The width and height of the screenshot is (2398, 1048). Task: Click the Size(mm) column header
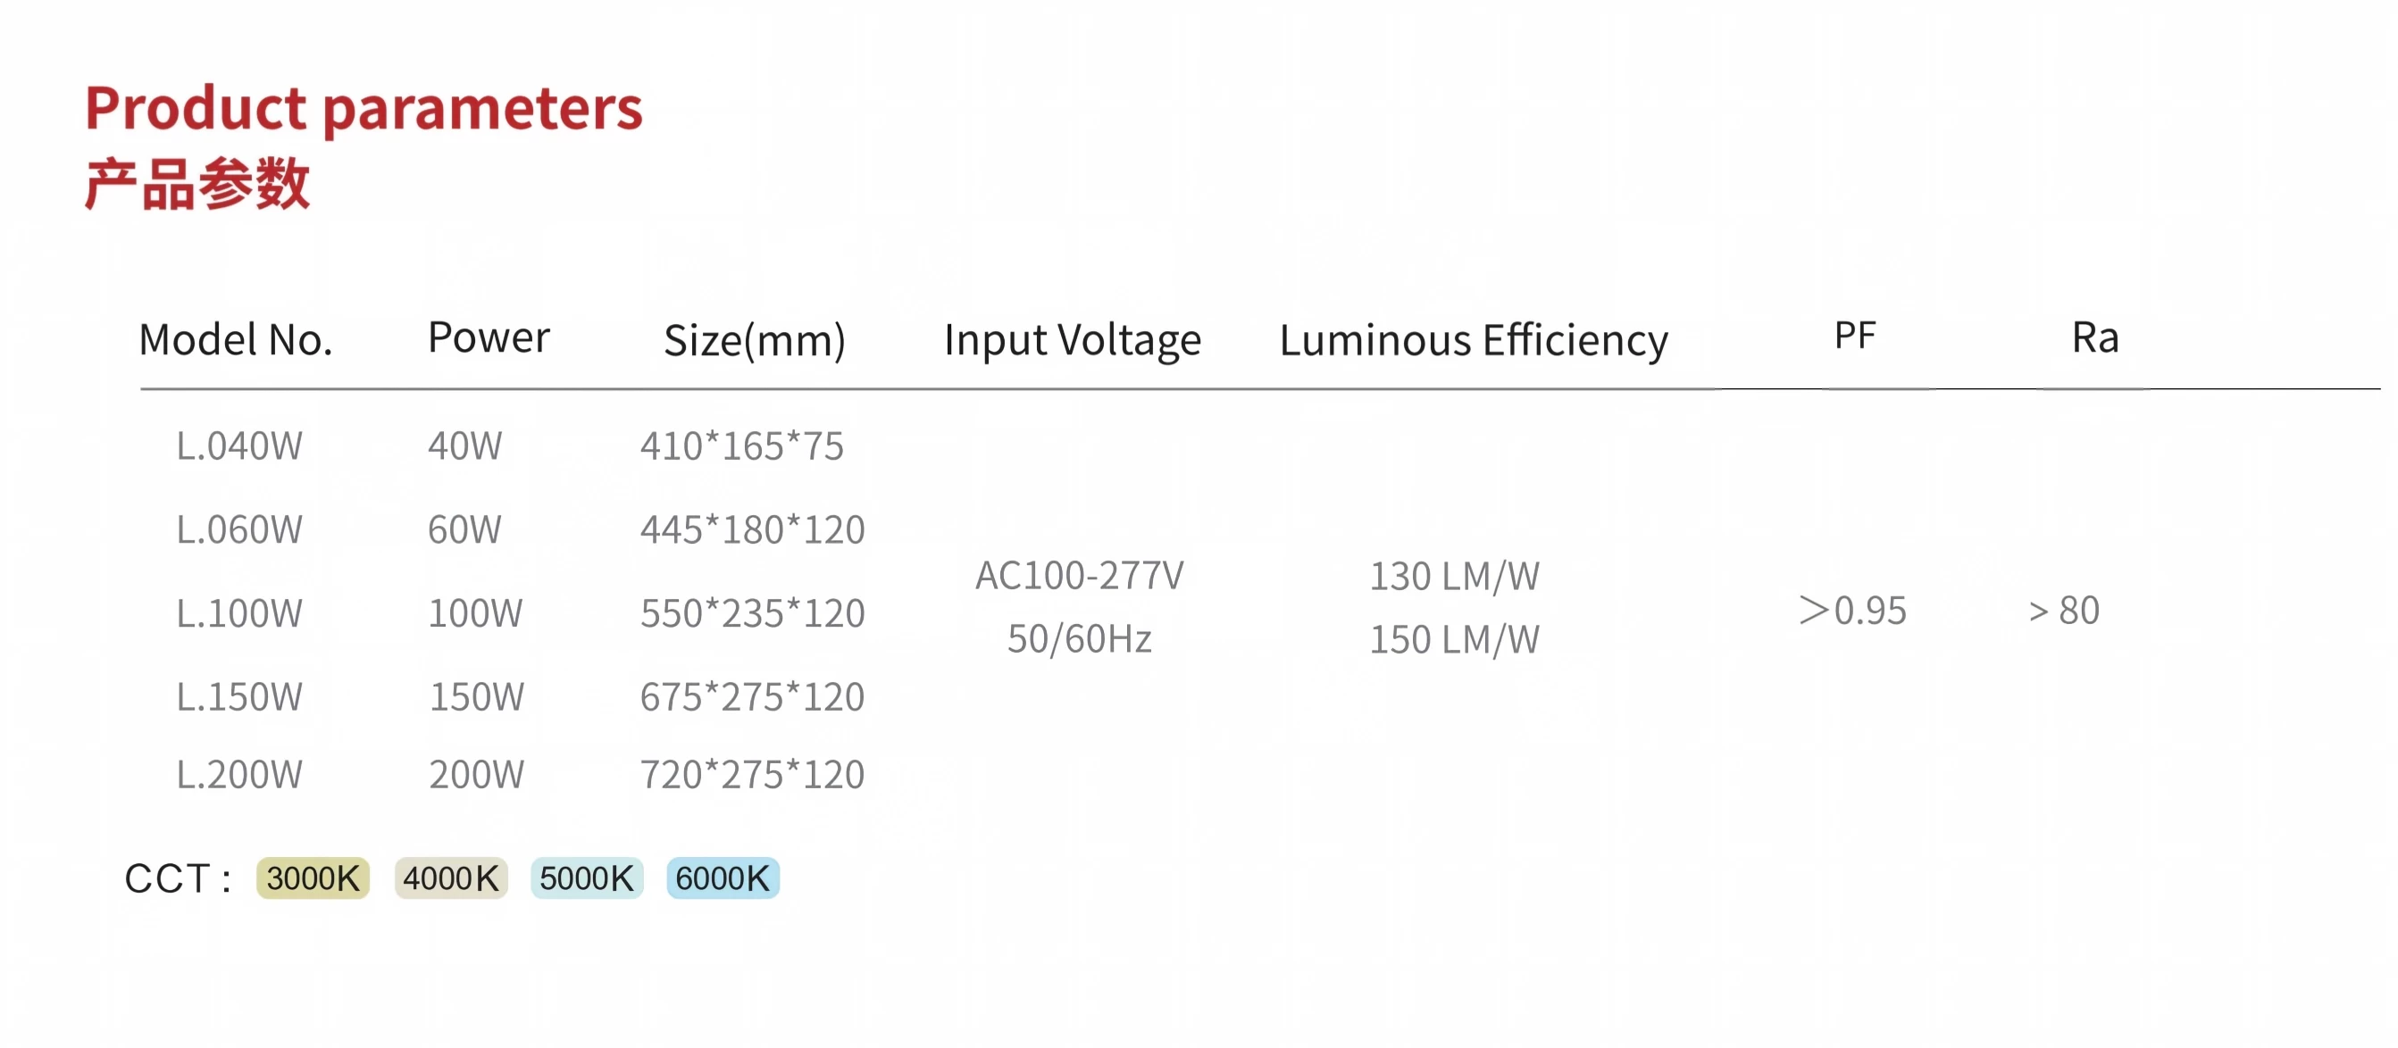point(754,341)
